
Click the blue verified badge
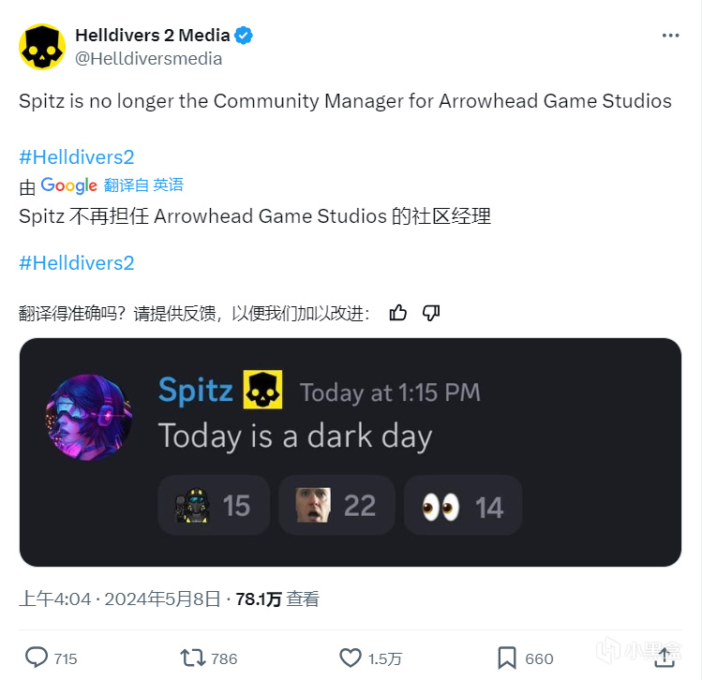pos(244,36)
